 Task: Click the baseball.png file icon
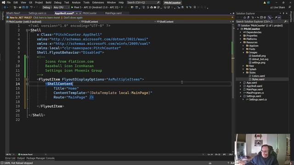point(250,56)
